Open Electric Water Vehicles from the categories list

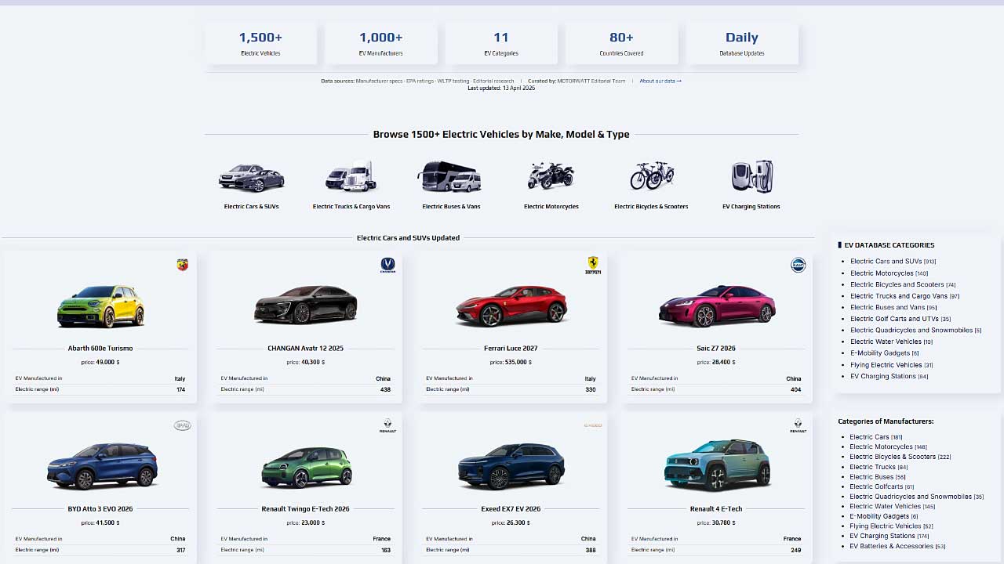click(x=887, y=342)
